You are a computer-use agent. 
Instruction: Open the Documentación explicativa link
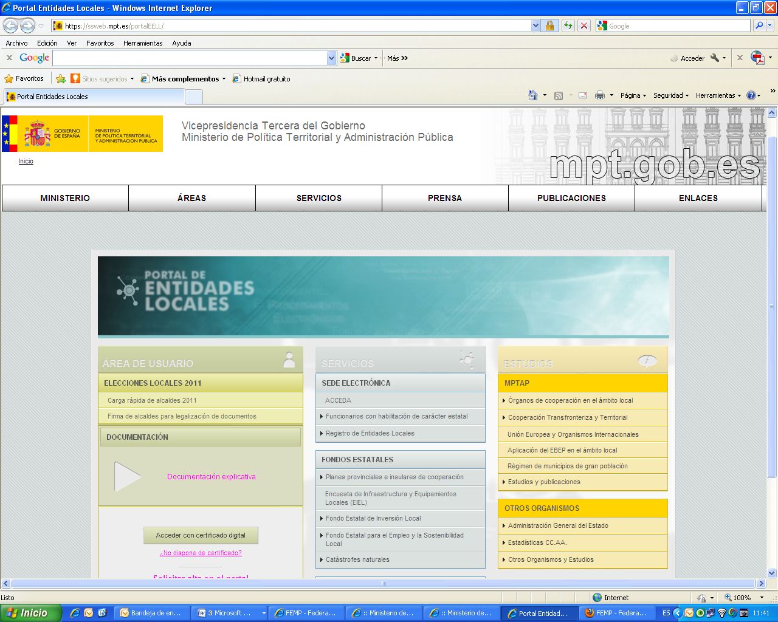tap(211, 477)
